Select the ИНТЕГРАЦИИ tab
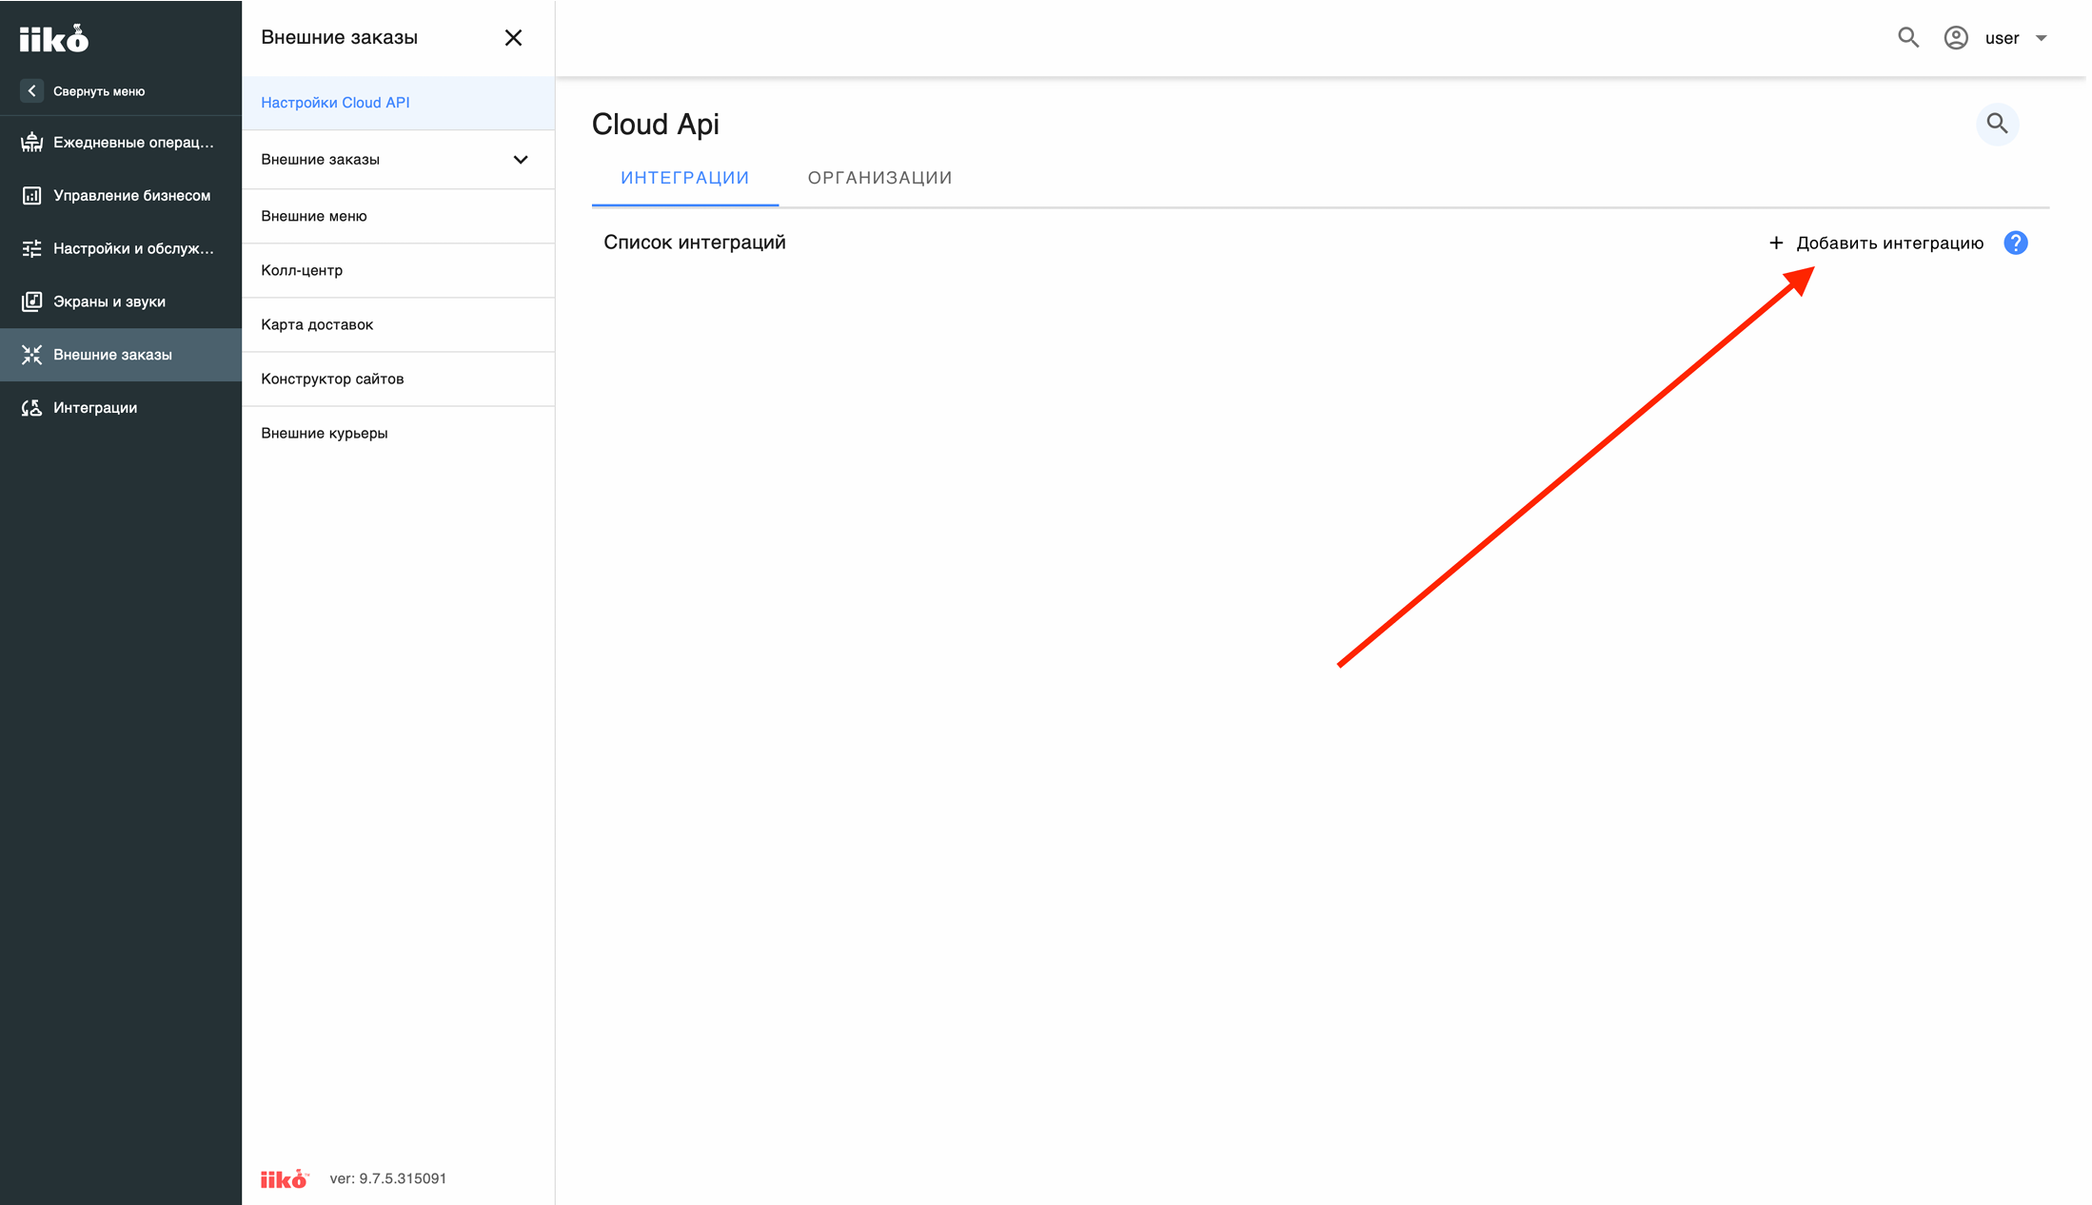 tap(685, 178)
